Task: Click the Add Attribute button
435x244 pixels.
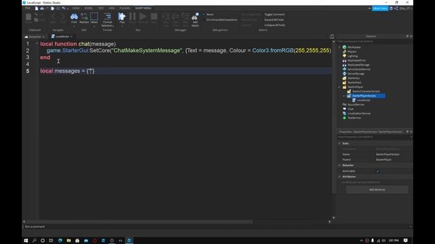Action: click(377, 190)
